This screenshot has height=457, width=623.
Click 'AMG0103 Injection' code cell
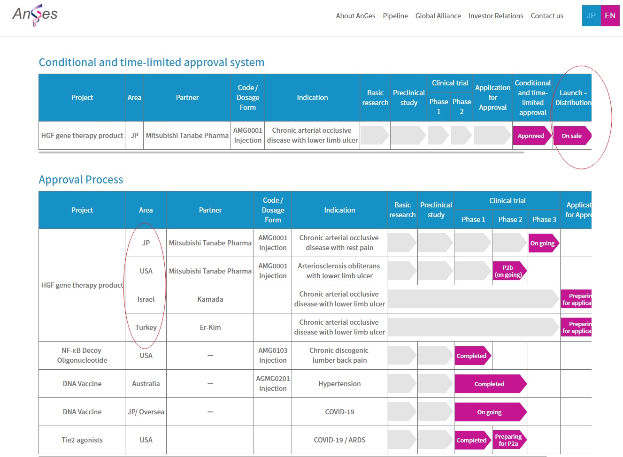[273, 356]
